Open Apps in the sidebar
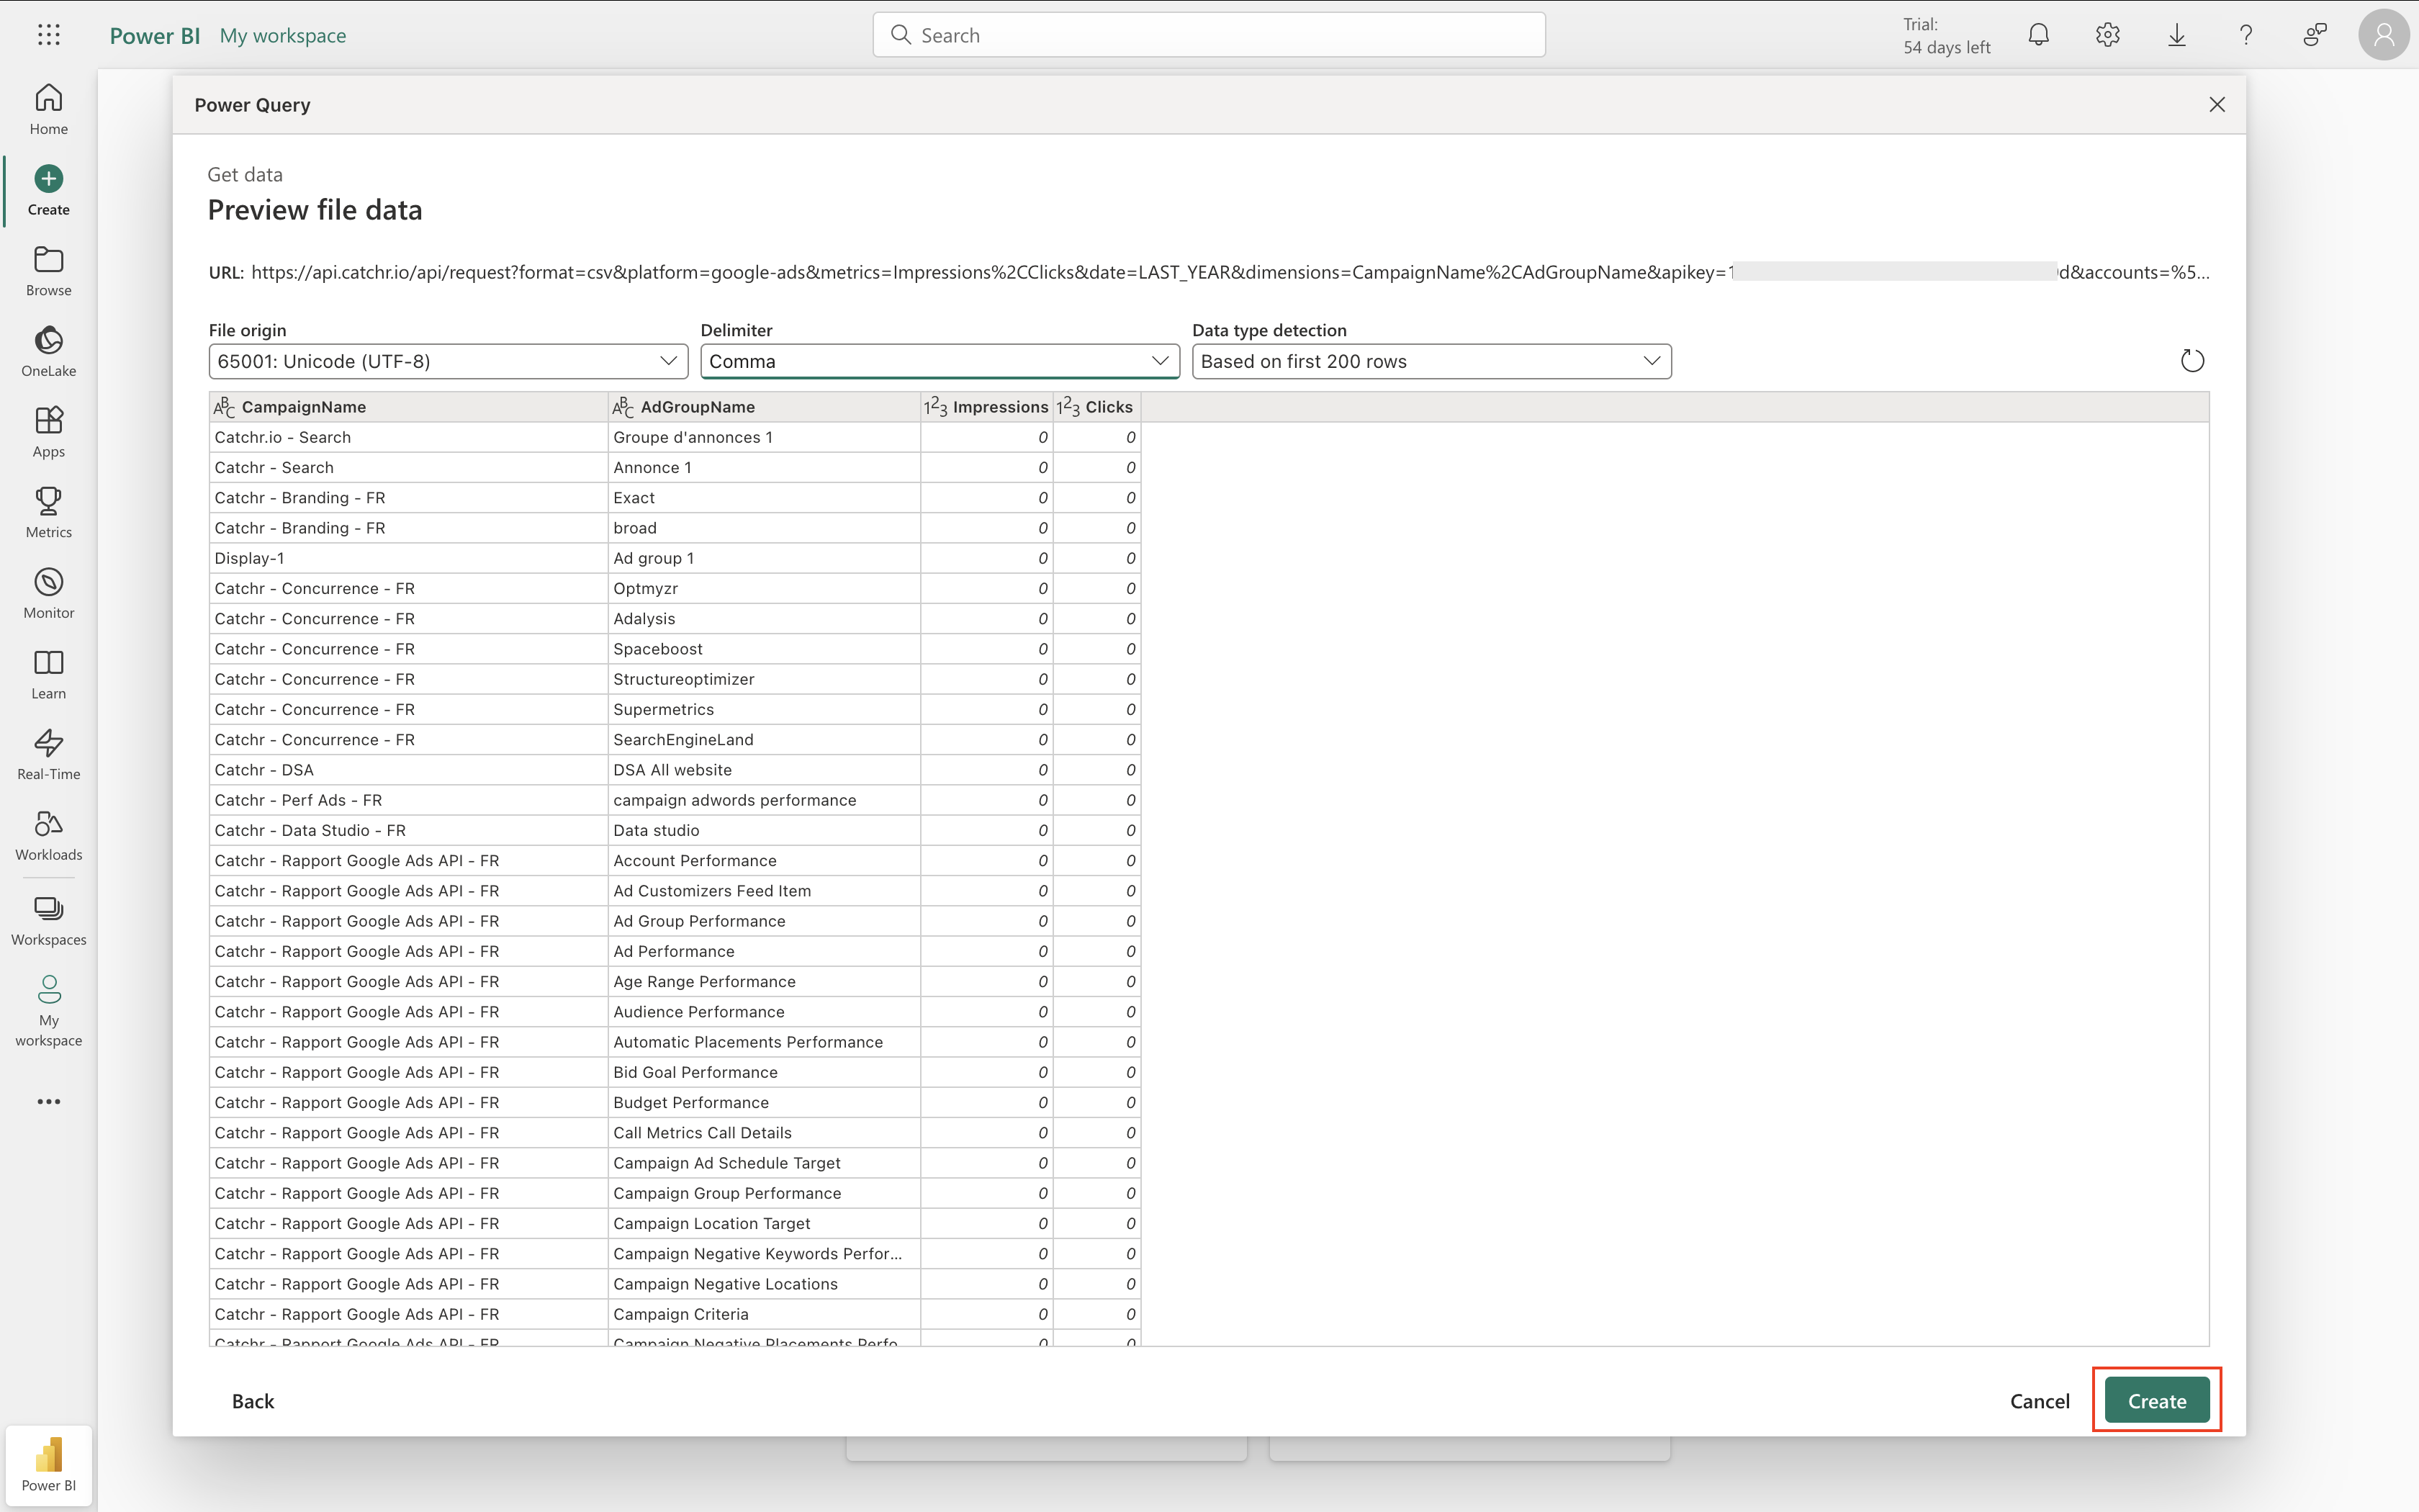 (48, 432)
